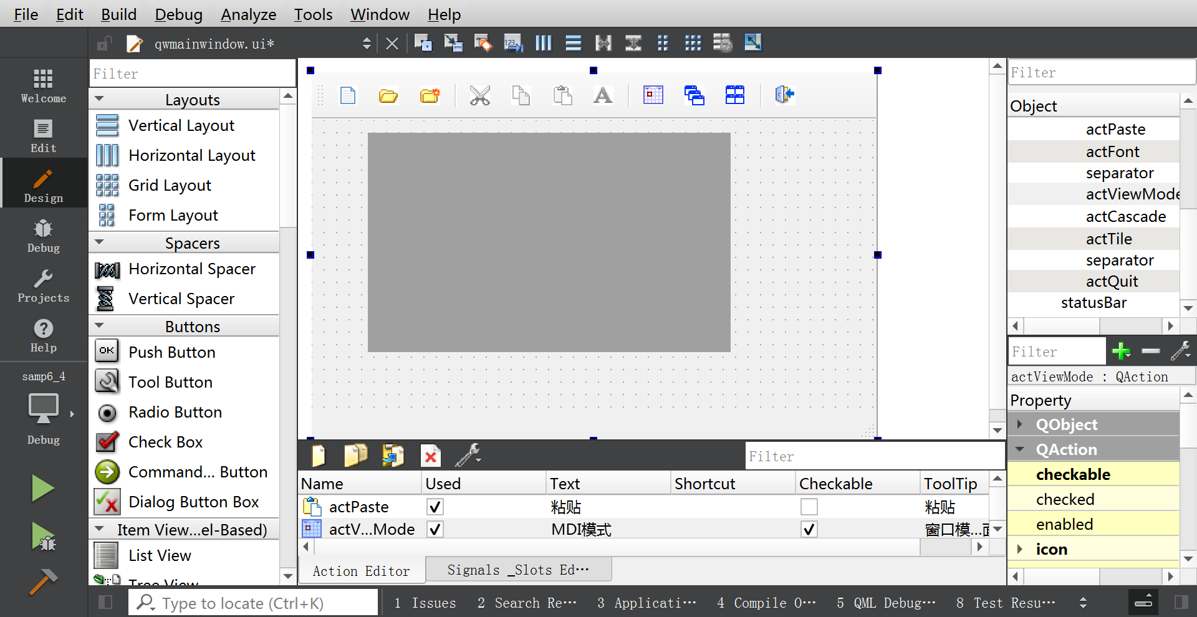Switch to Action Editor tab
Viewport: 1197px width, 617px height.
click(362, 571)
